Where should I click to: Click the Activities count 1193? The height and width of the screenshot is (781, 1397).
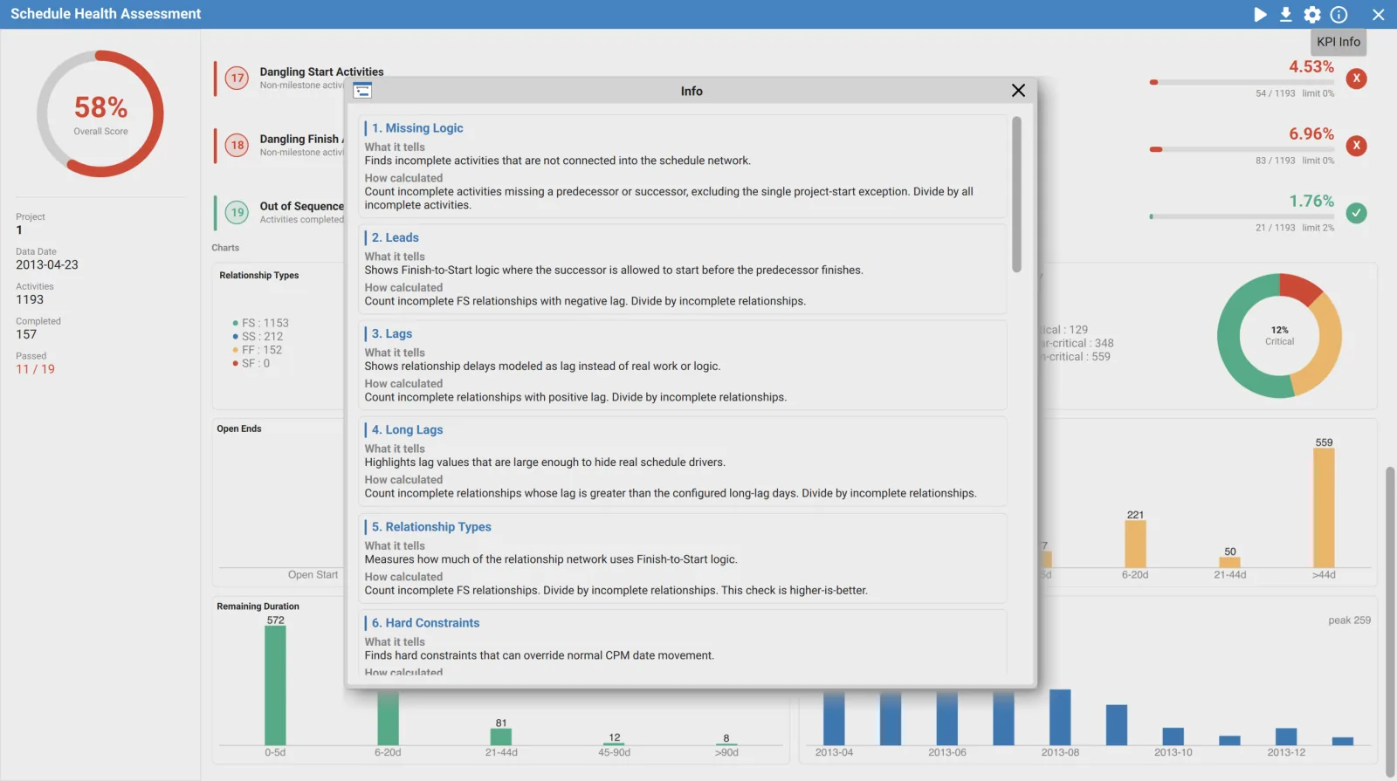coord(30,299)
